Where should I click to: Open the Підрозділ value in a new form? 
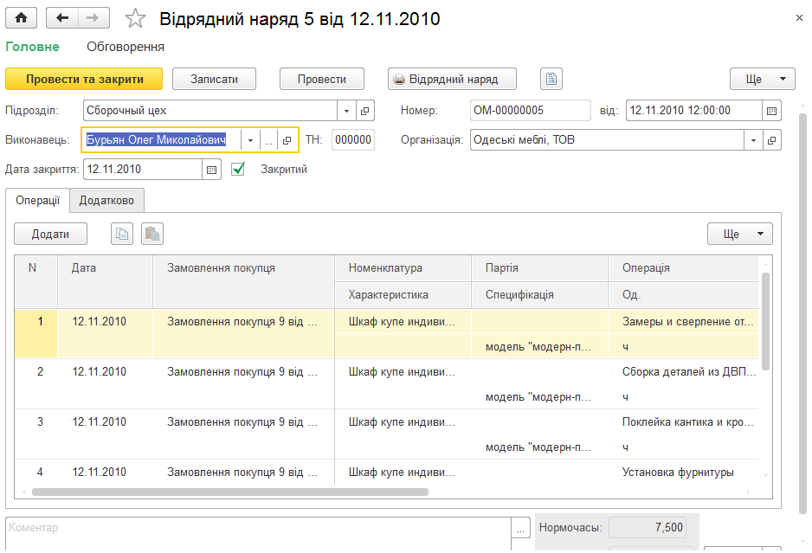click(x=364, y=111)
